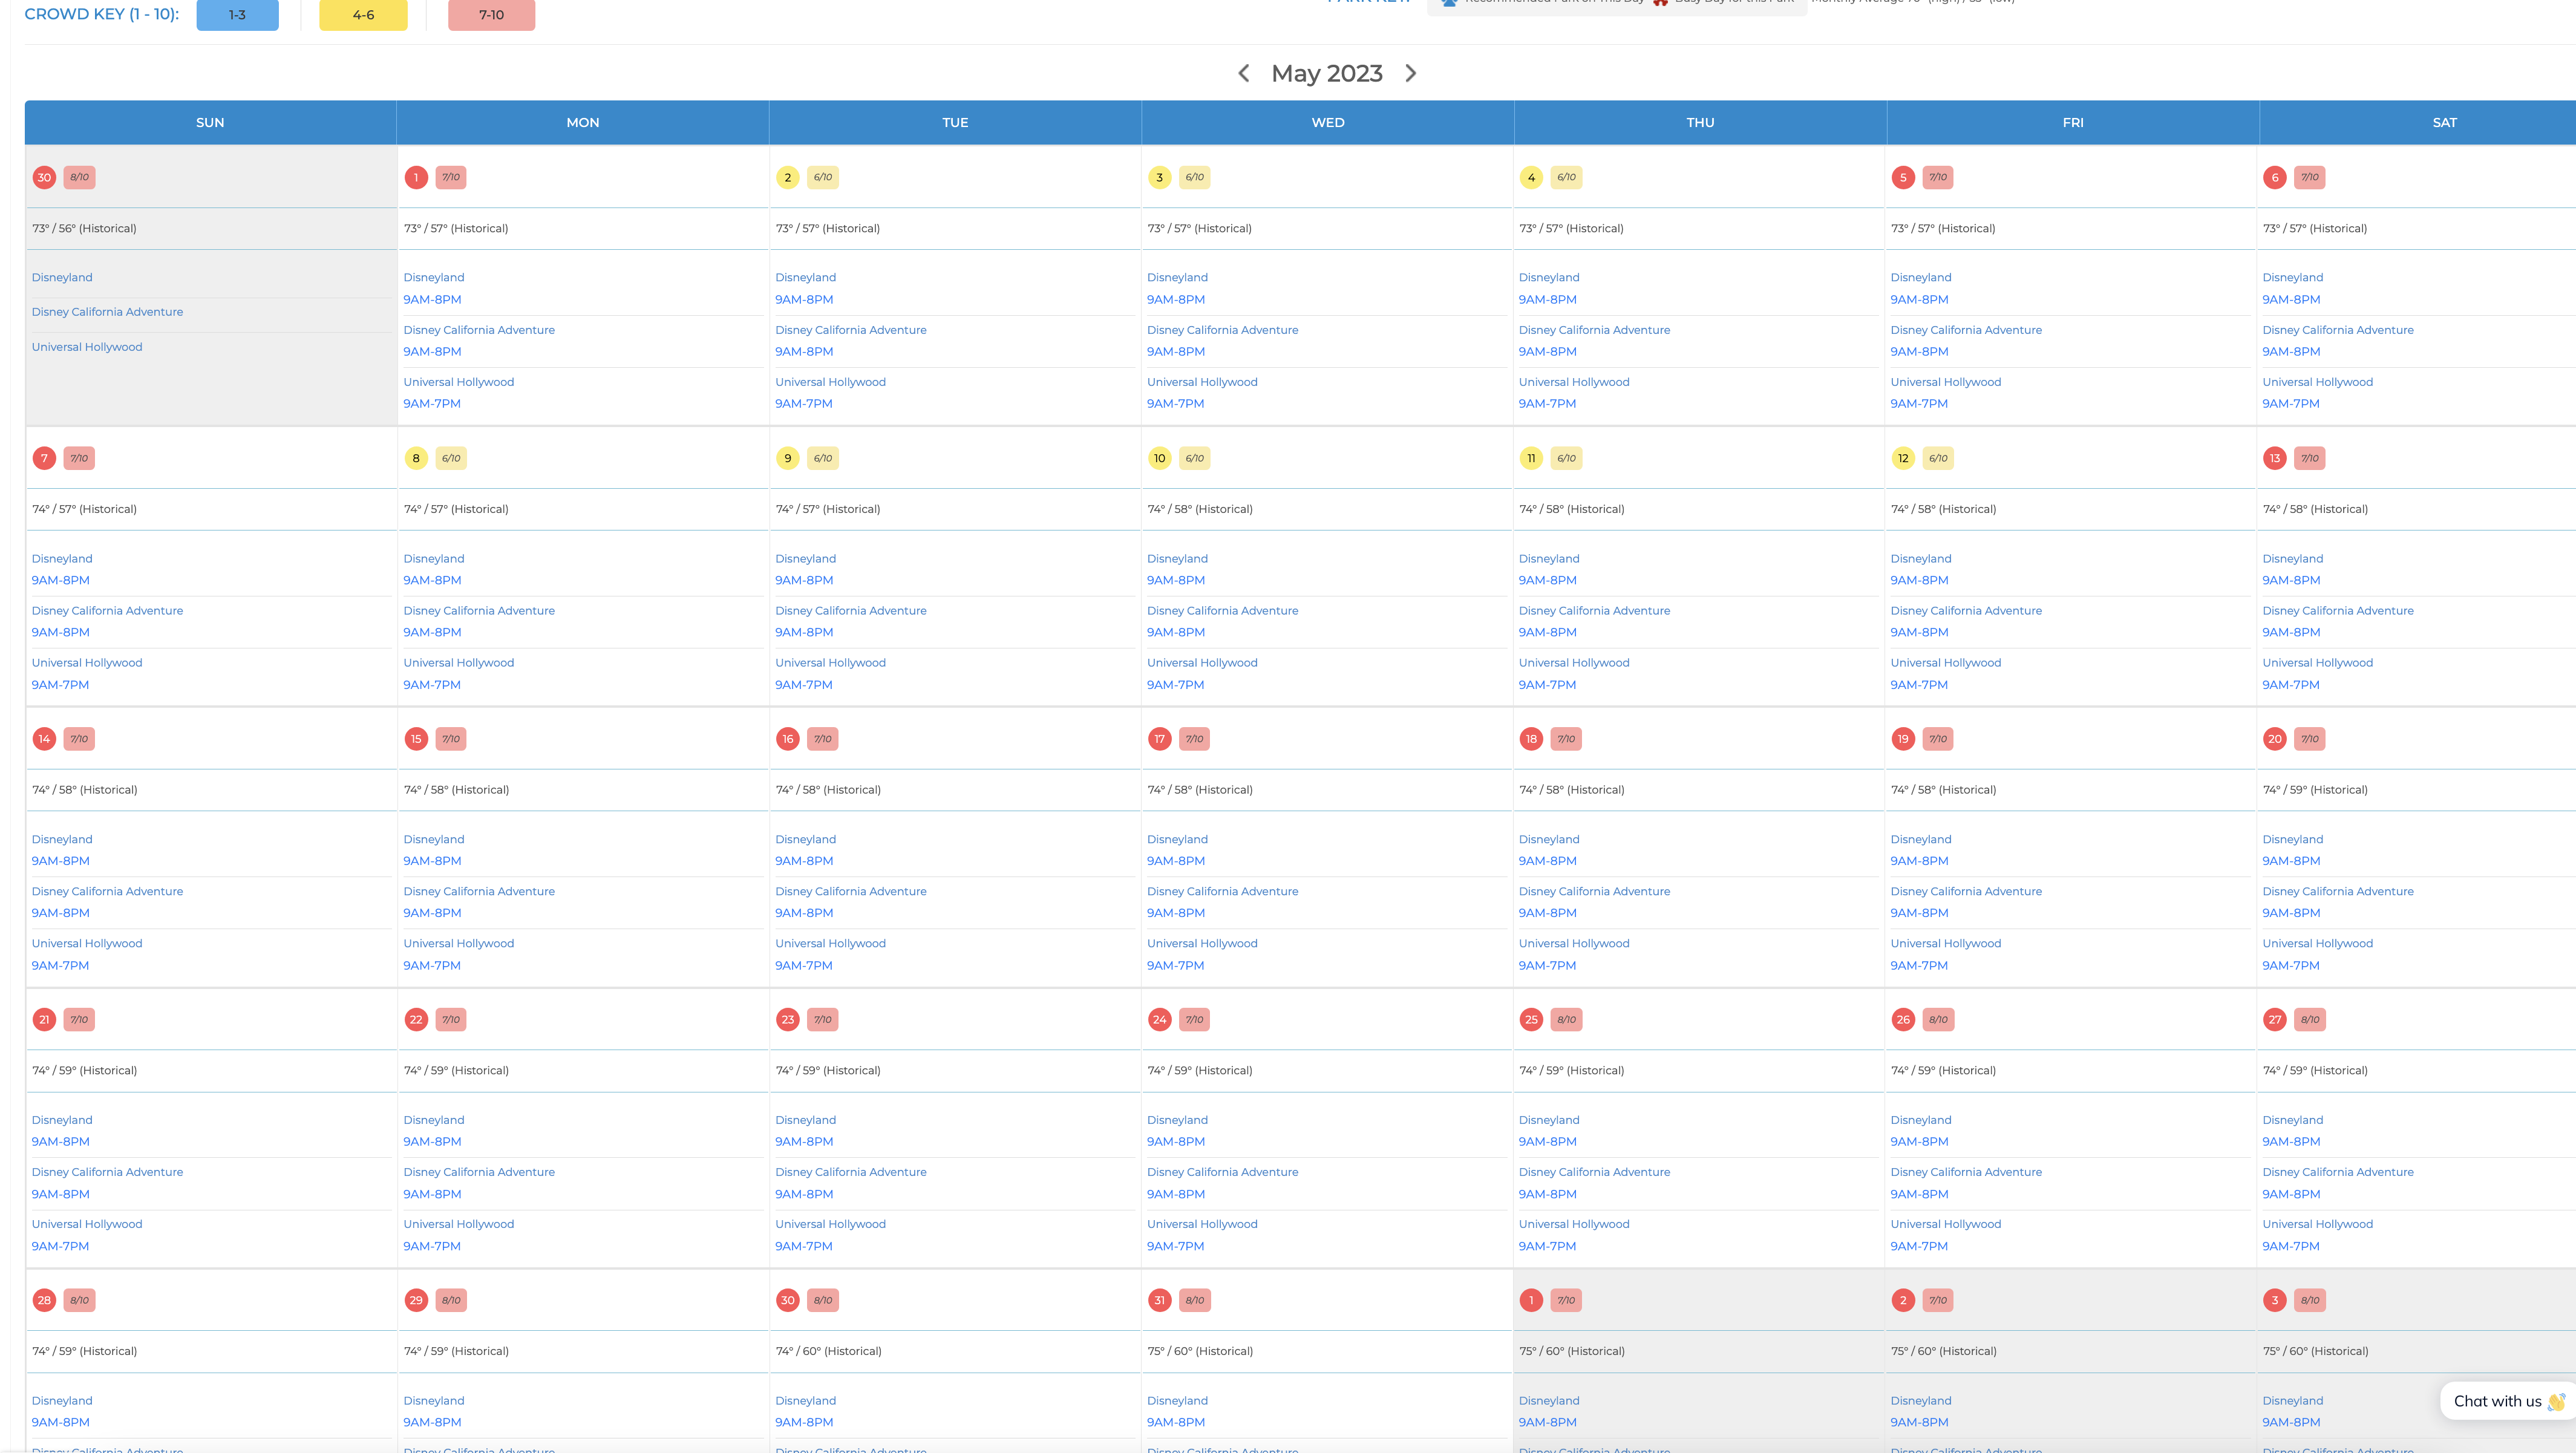Select the TUE column header

[955, 122]
